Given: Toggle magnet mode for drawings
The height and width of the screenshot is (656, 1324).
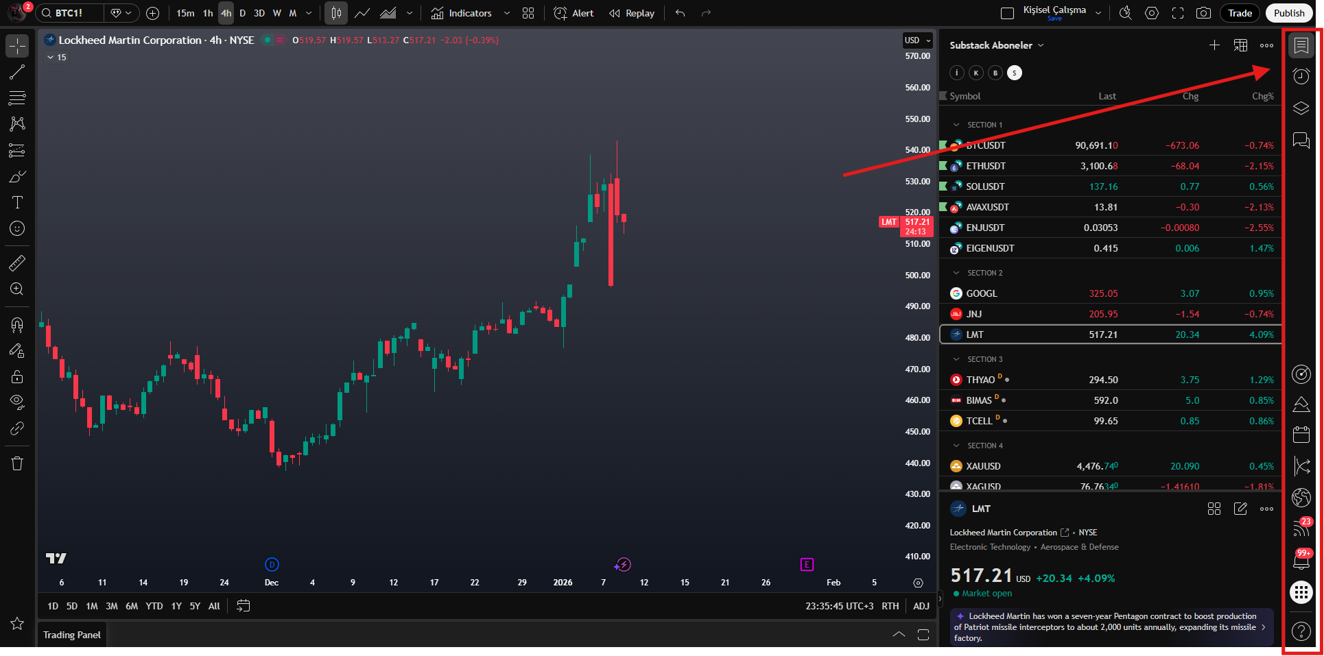Looking at the screenshot, I should point(17,324).
